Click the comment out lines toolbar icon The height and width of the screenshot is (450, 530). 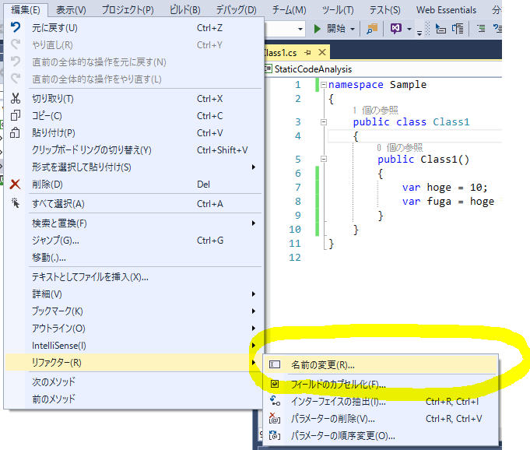(481, 29)
